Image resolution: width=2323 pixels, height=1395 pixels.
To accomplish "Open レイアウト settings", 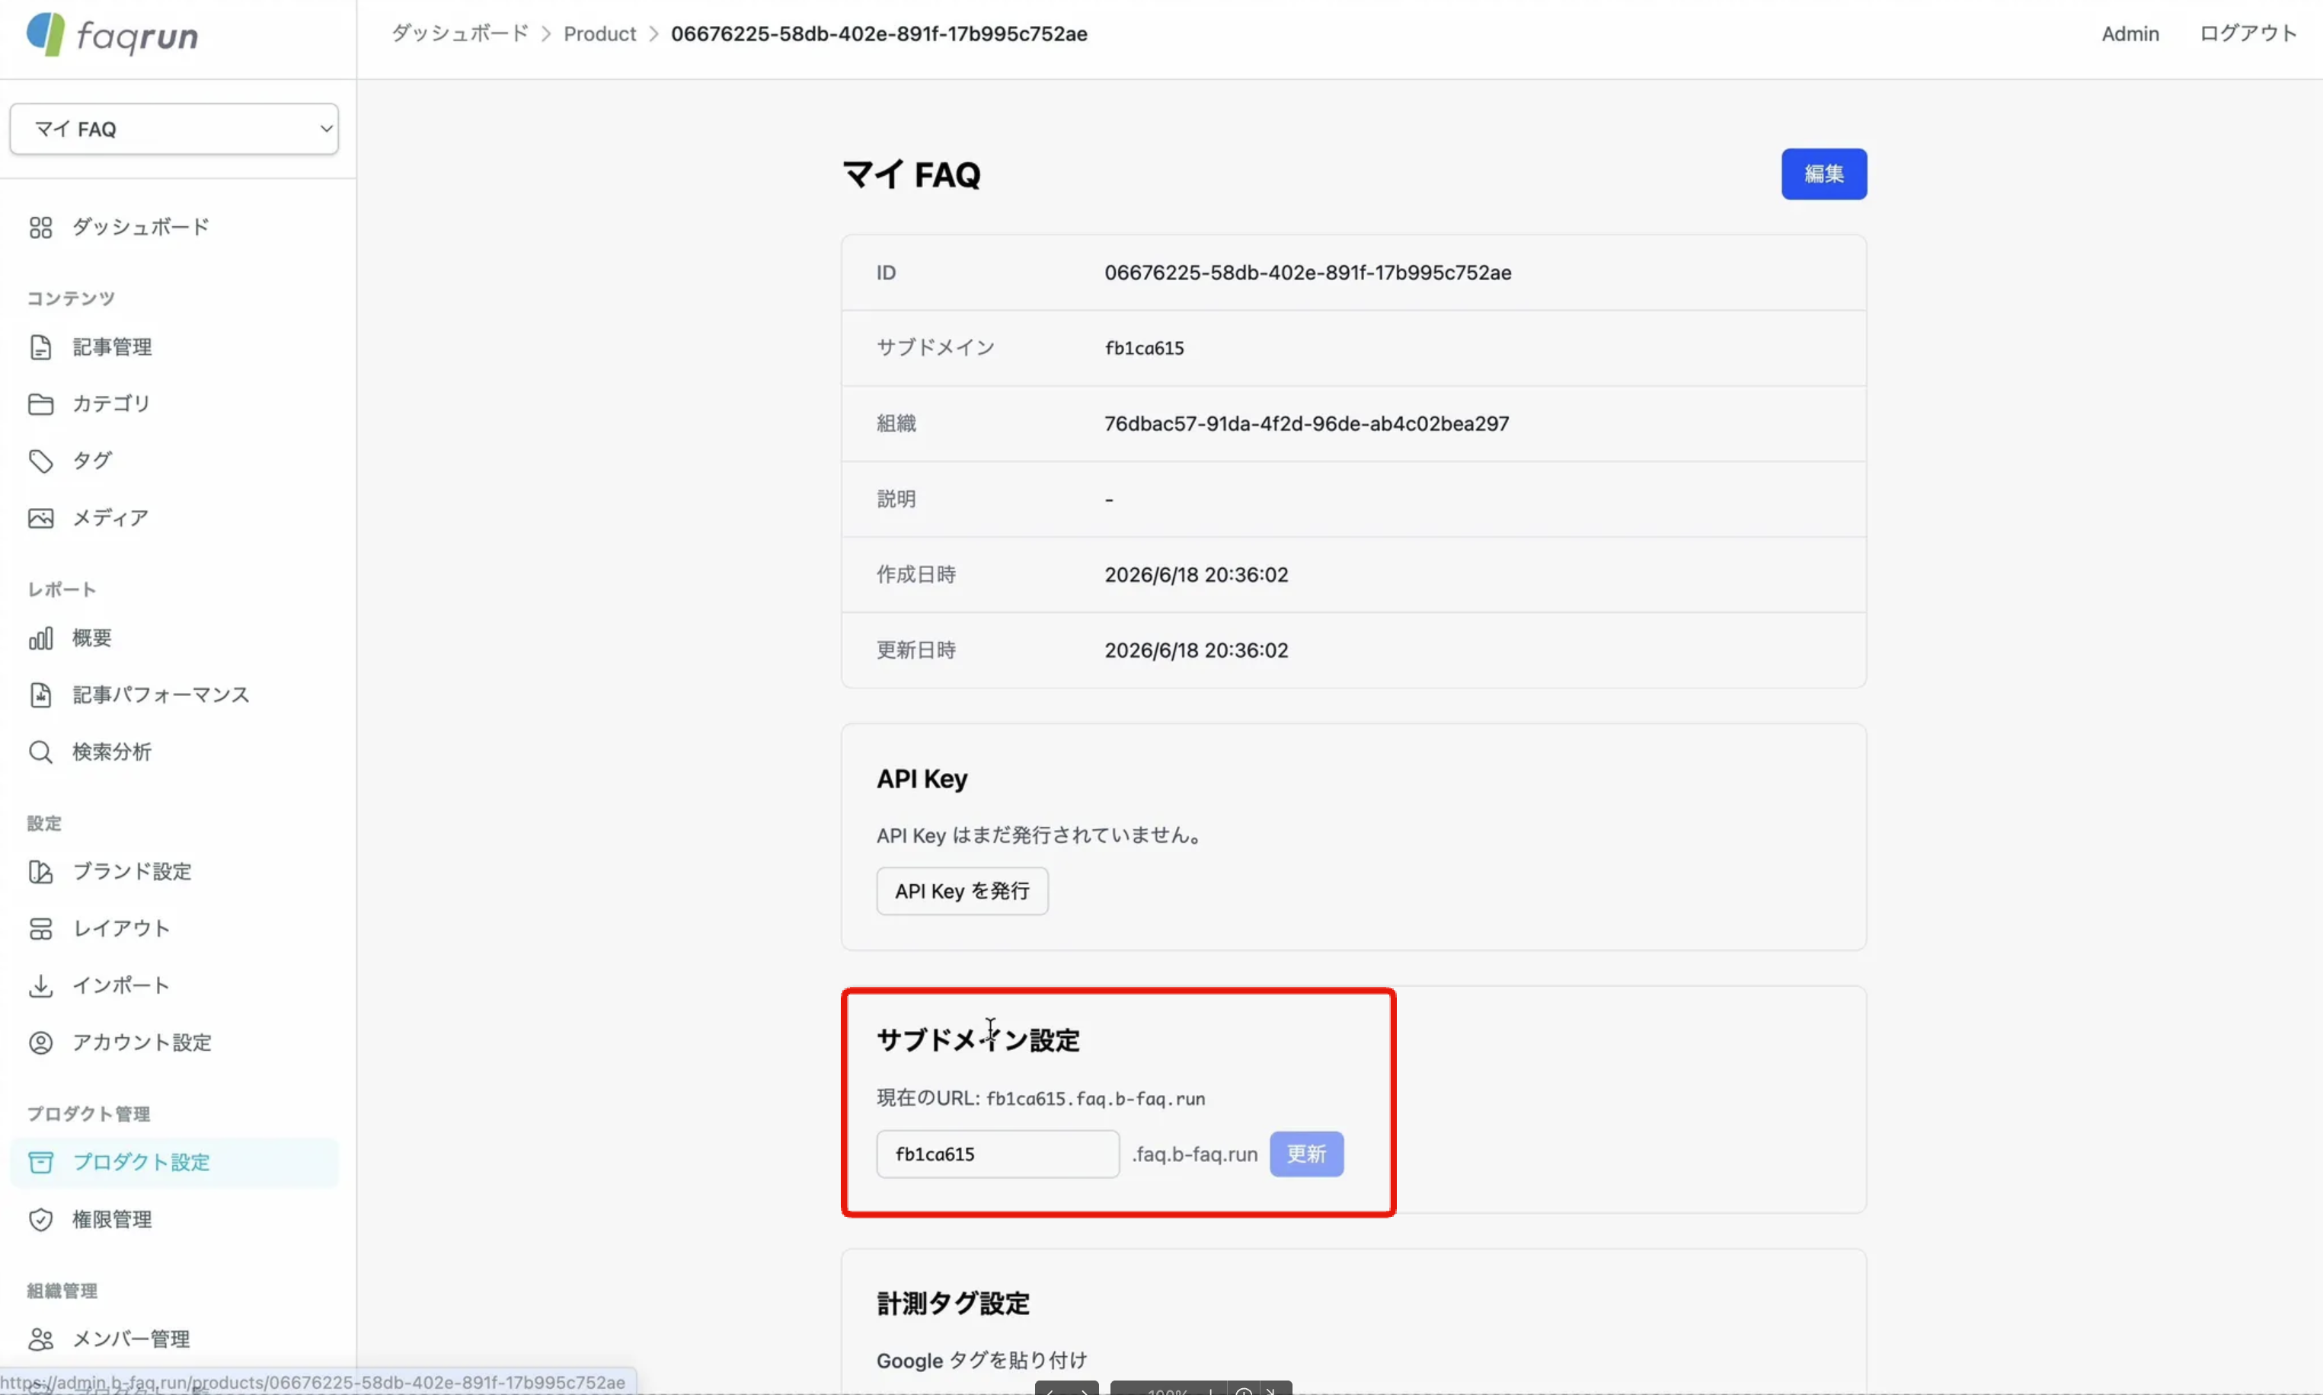I will tap(121, 929).
